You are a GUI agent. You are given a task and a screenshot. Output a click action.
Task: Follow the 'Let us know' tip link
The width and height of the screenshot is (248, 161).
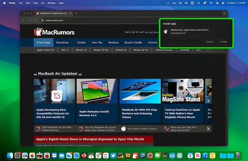point(151,32)
